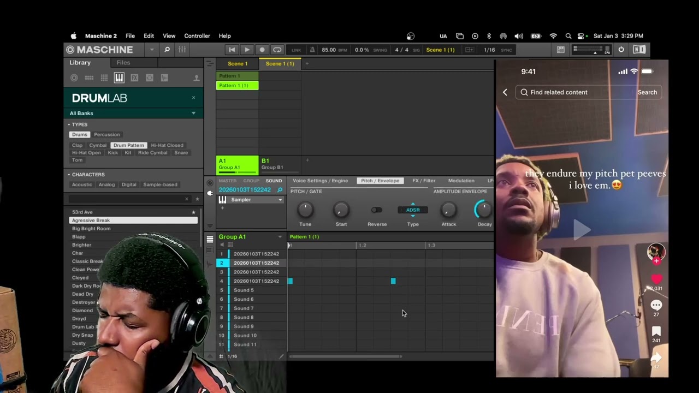The width and height of the screenshot is (699, 393).
Task: Switch to the MASTER tab
Action: [x=228, y=181]
